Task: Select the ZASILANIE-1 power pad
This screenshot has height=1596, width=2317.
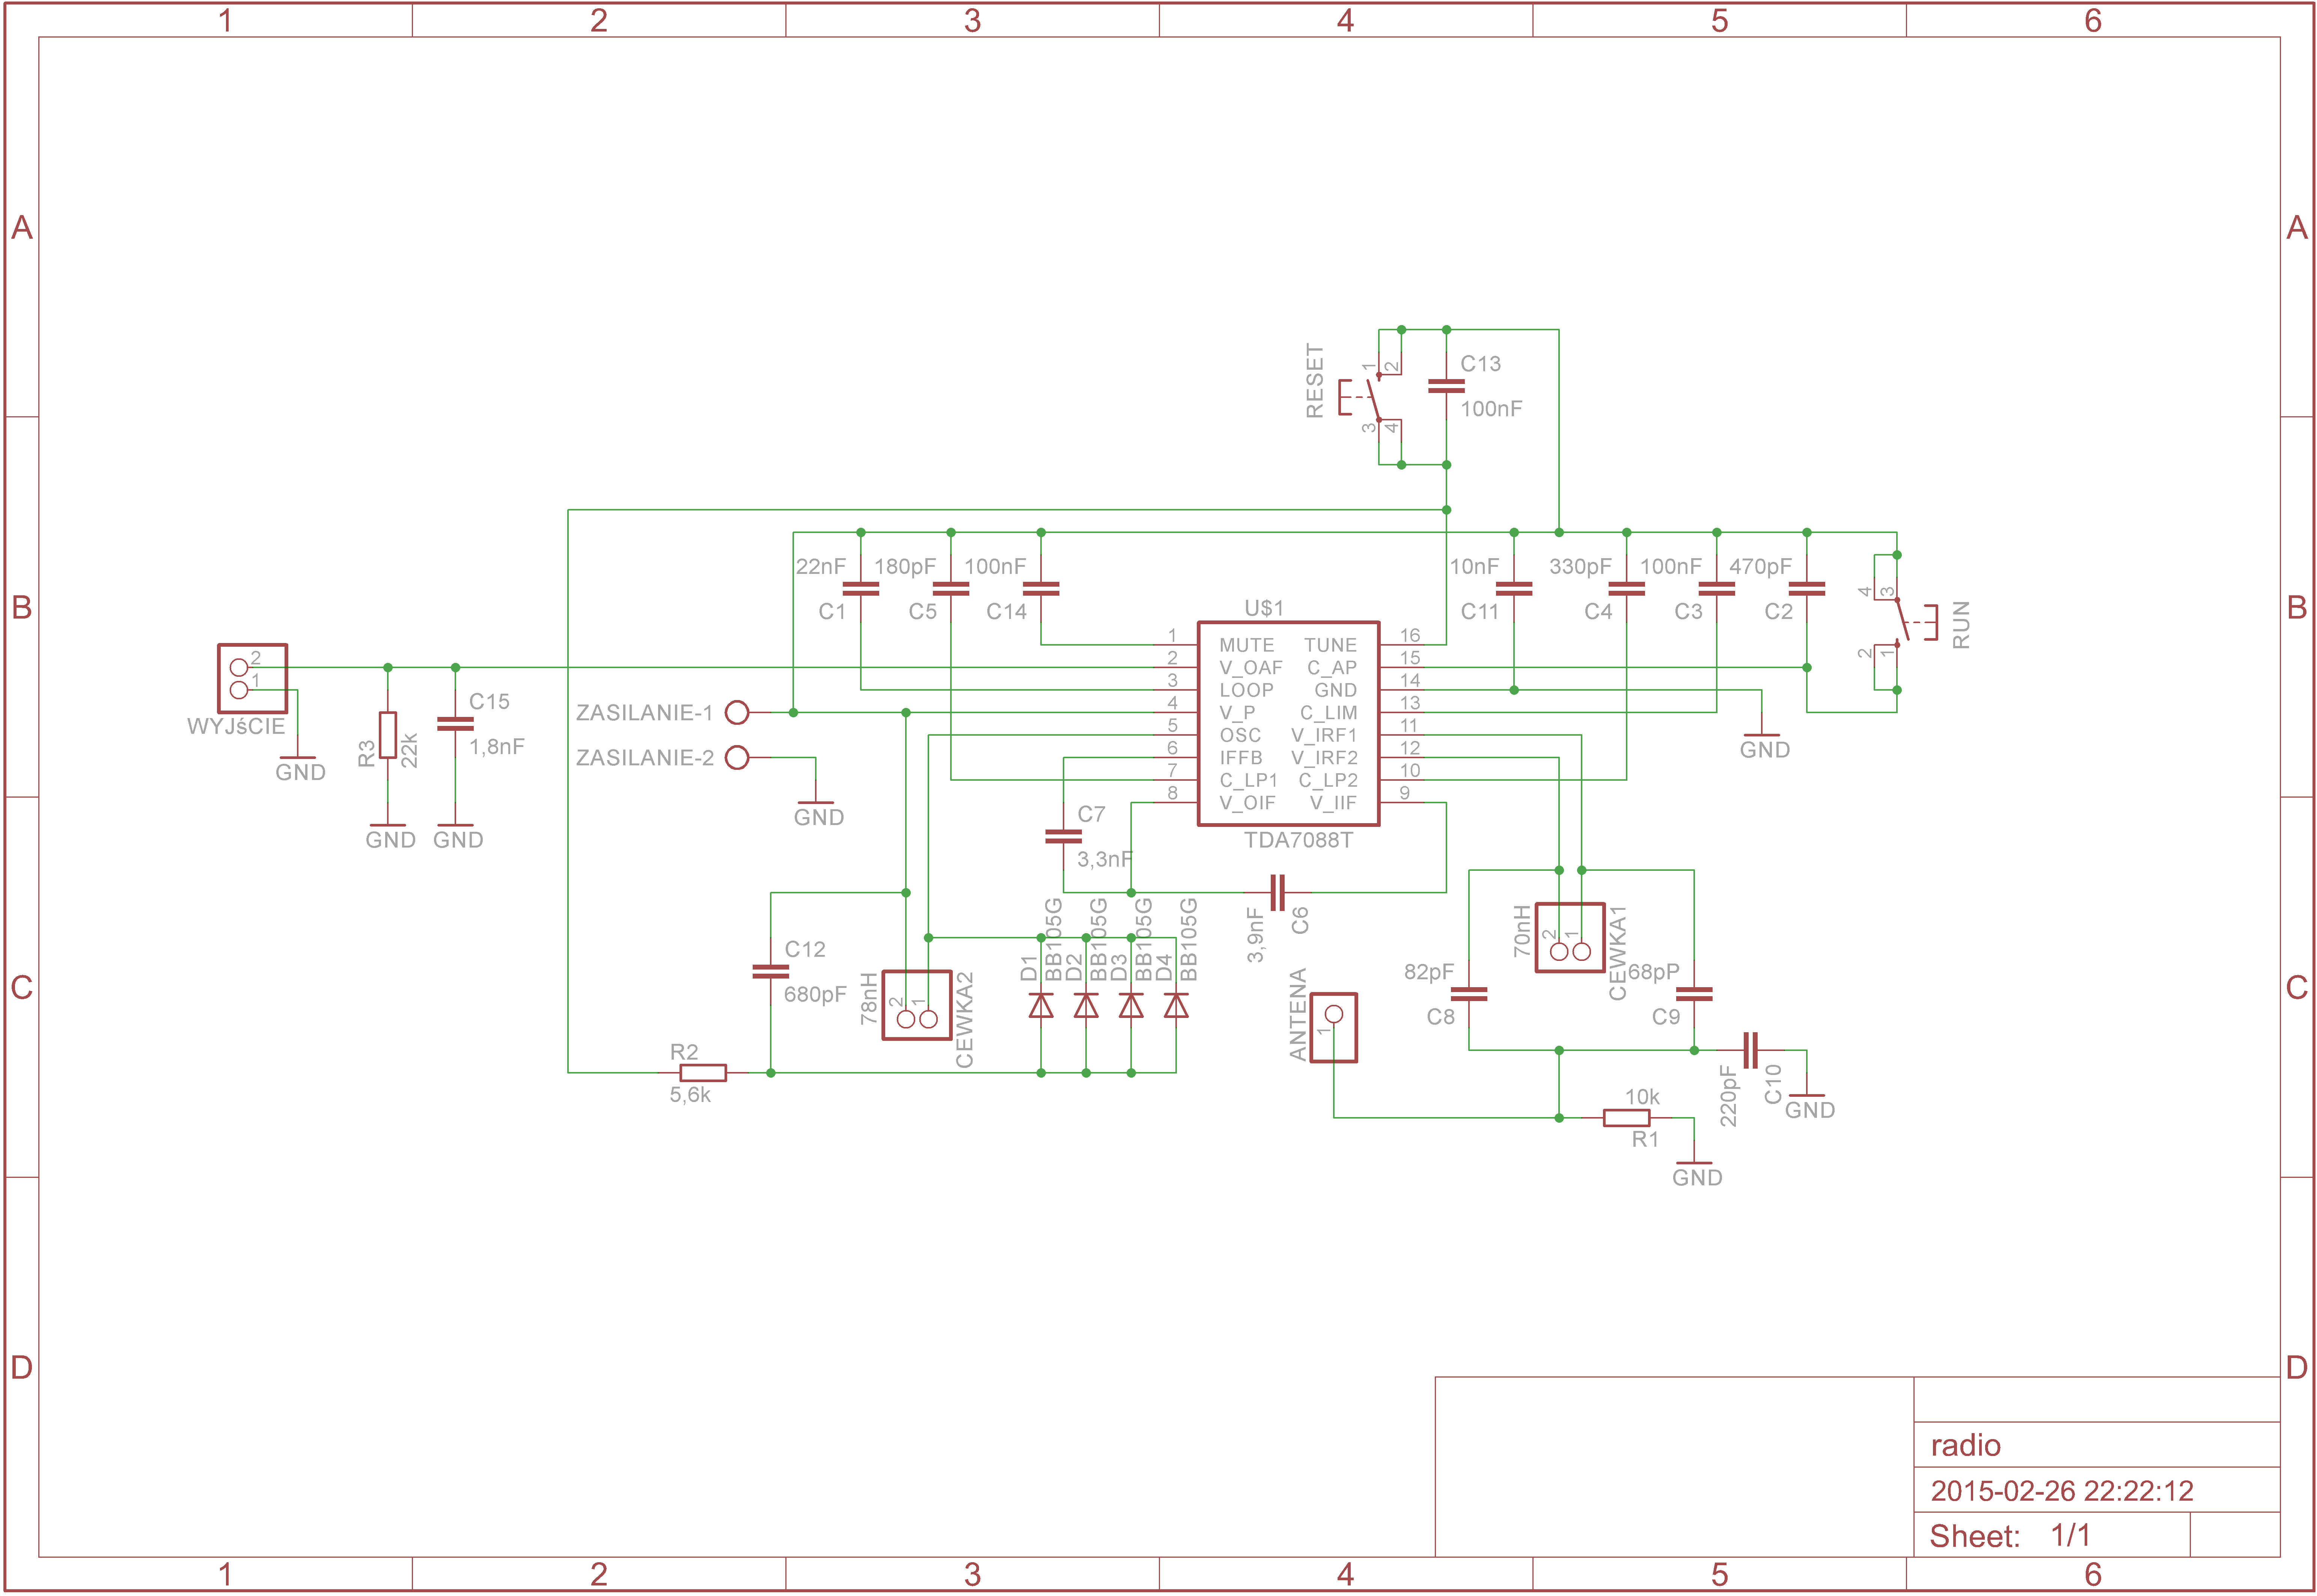Action: tap(737, 712)
